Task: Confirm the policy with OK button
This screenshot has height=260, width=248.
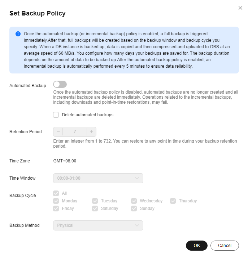Action: point(197,246)
